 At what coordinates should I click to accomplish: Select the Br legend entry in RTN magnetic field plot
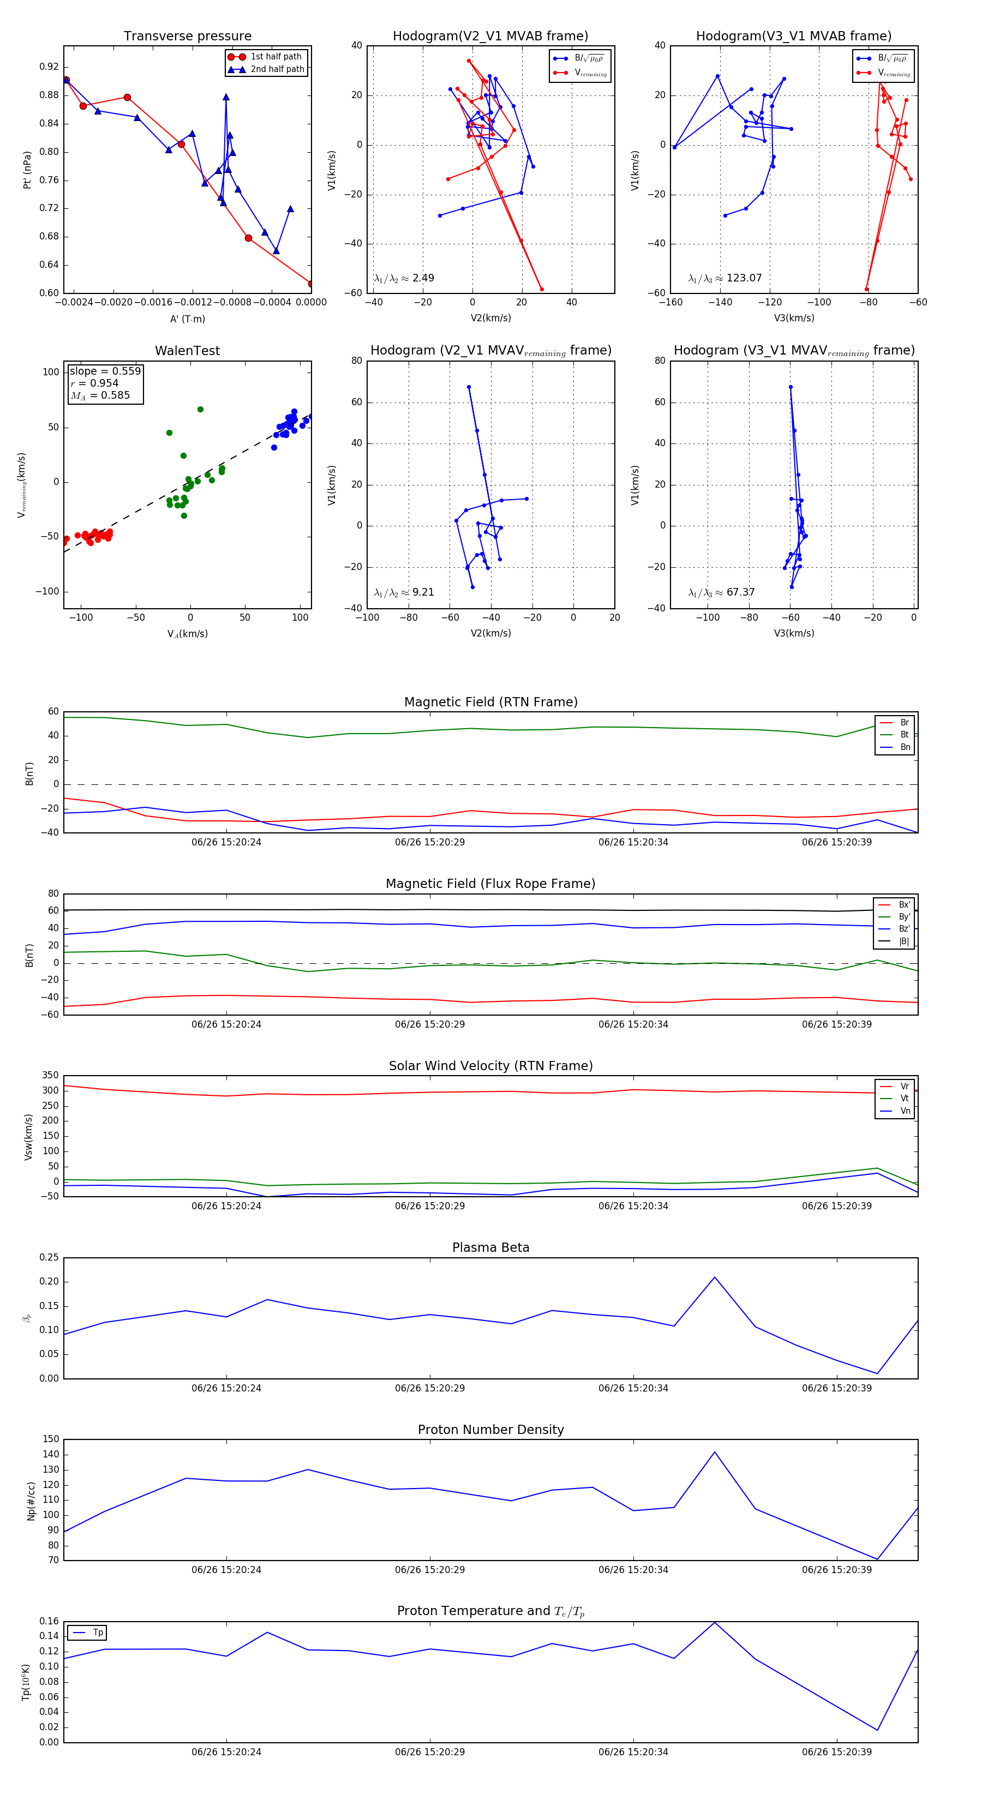895,723
